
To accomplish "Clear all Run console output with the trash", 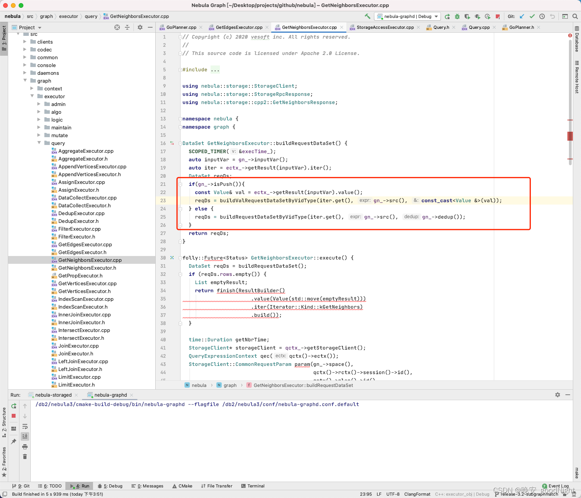I will (25, 456).
